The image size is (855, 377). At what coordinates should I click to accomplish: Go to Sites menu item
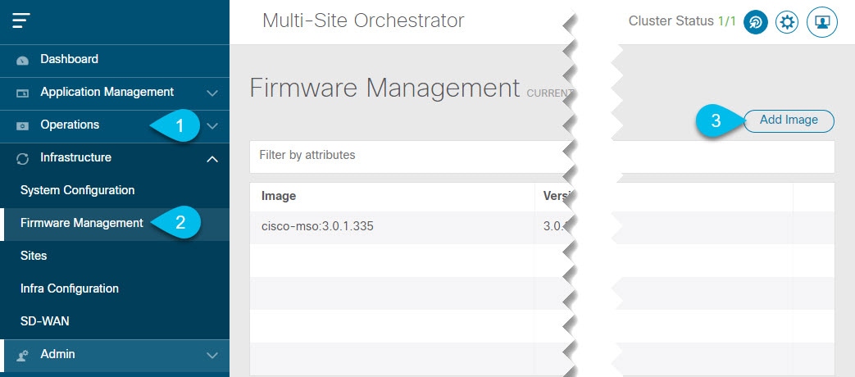click(x=34, y=256)
